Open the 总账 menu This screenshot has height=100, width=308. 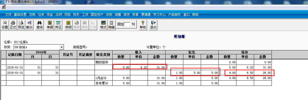(x=32, y=14)
